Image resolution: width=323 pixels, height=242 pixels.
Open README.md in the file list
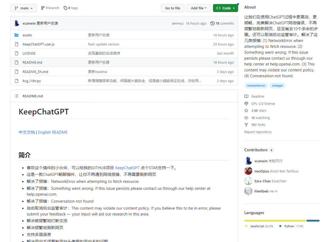(32, 62)
